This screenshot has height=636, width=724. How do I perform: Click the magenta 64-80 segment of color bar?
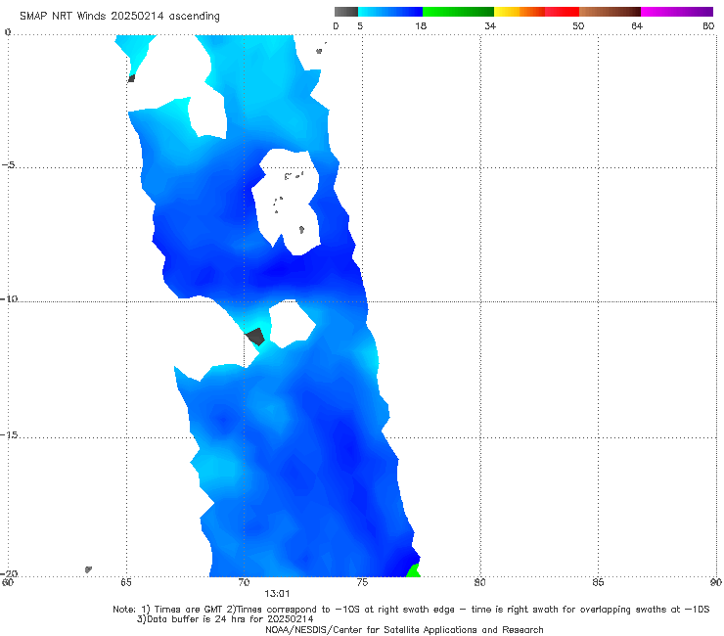tap(677, 12)
